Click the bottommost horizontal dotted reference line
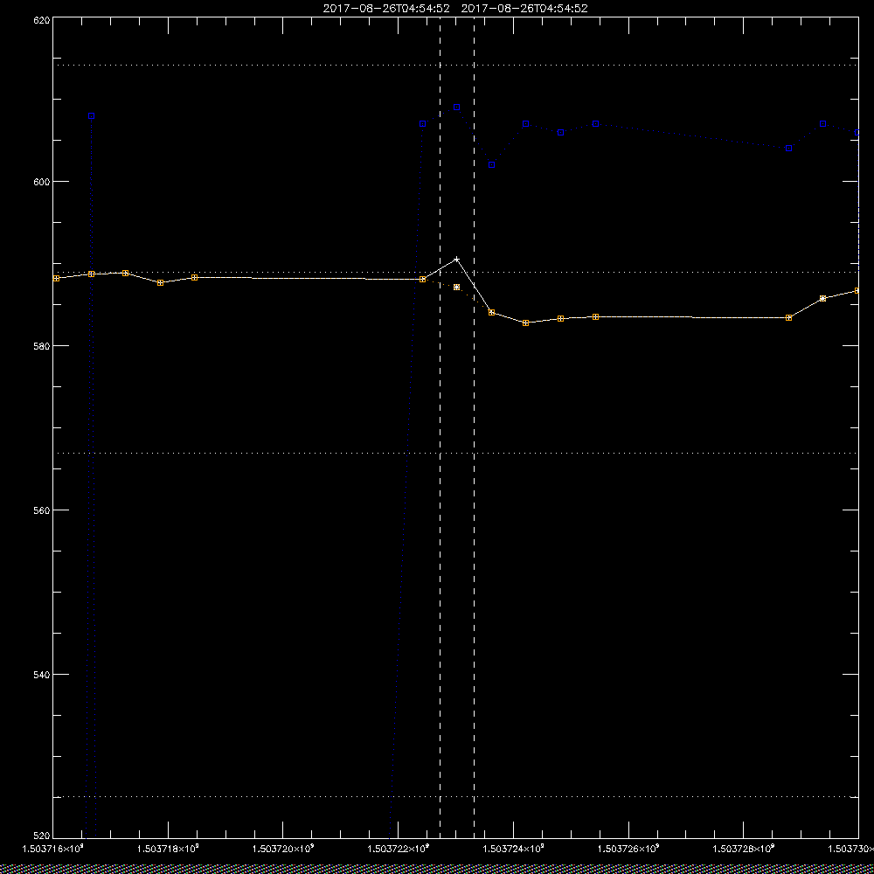 [455, 797]
